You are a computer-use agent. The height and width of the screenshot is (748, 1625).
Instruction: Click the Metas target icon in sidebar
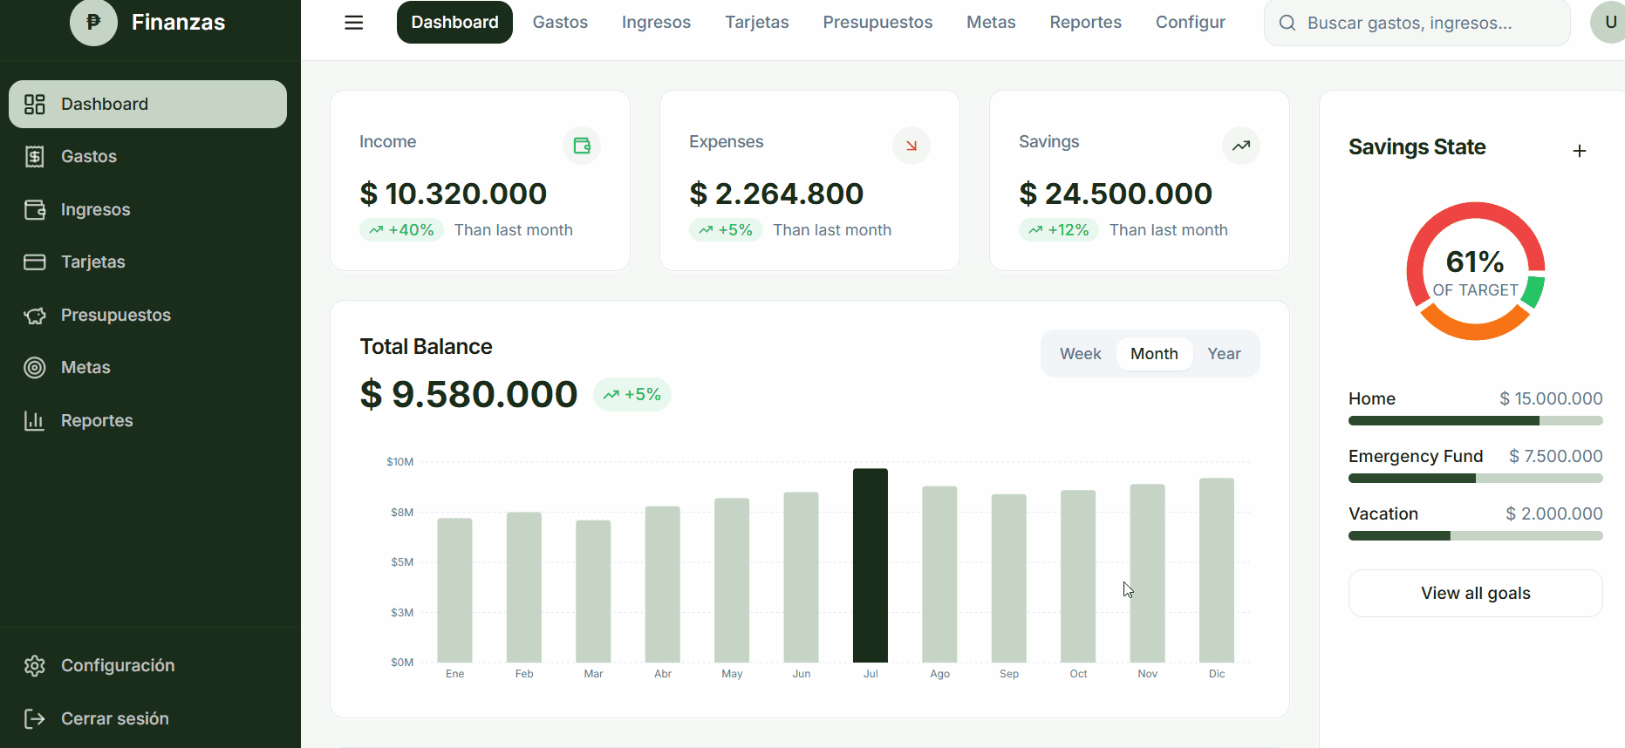pos(35,368)
